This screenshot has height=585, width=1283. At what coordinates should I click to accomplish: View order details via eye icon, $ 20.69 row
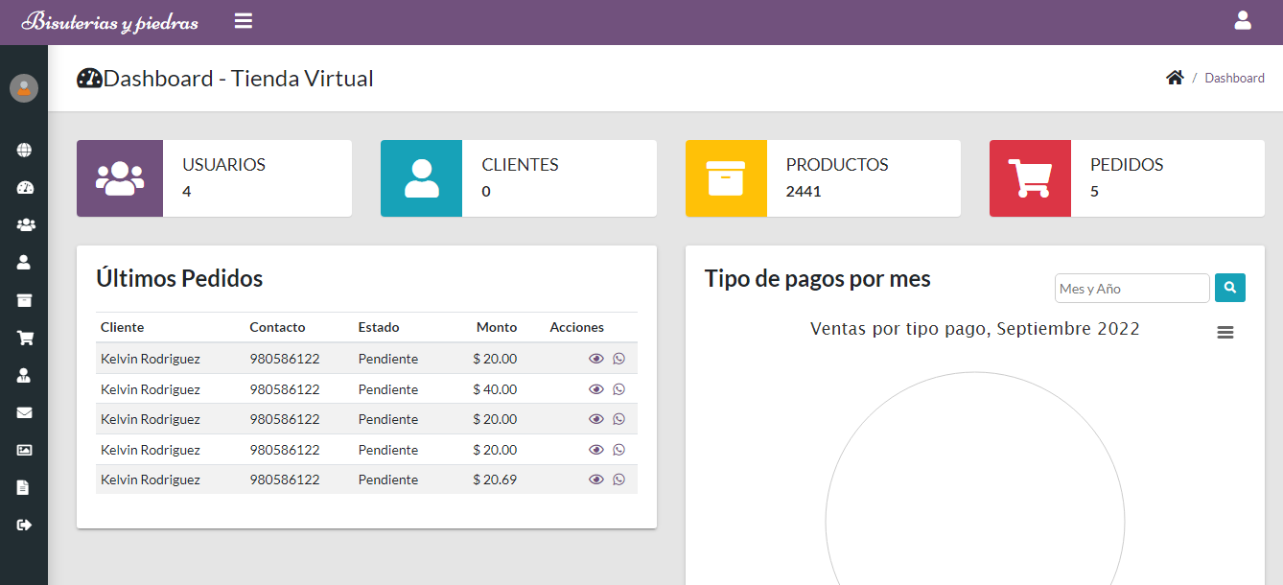coord(596,480)
